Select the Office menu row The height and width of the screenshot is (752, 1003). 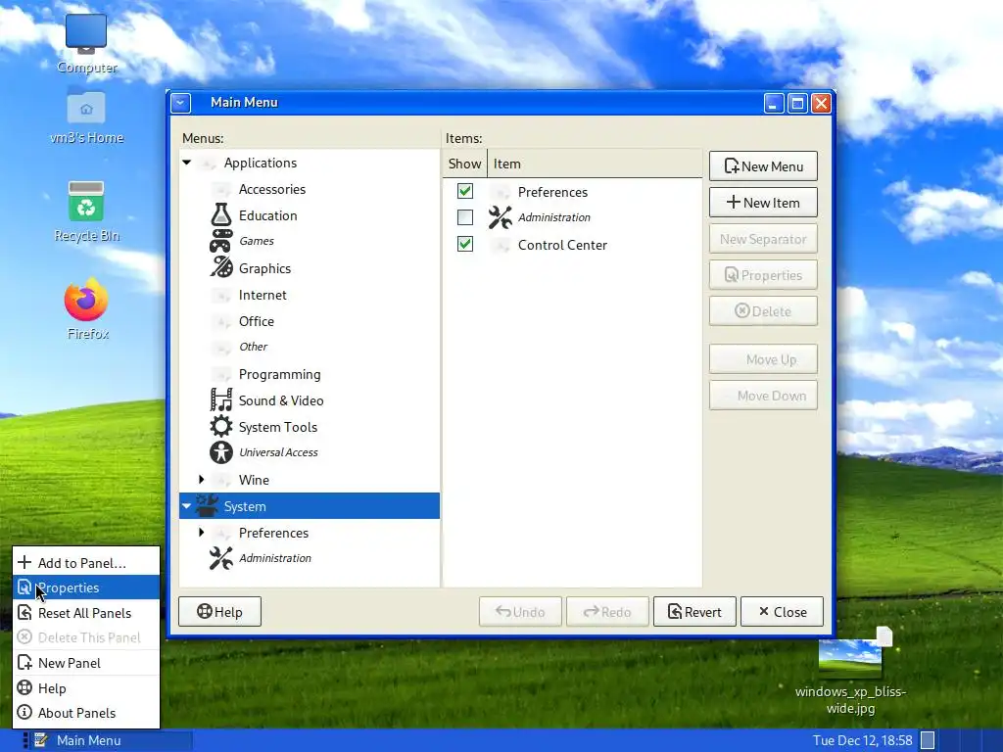pos(310,321)
